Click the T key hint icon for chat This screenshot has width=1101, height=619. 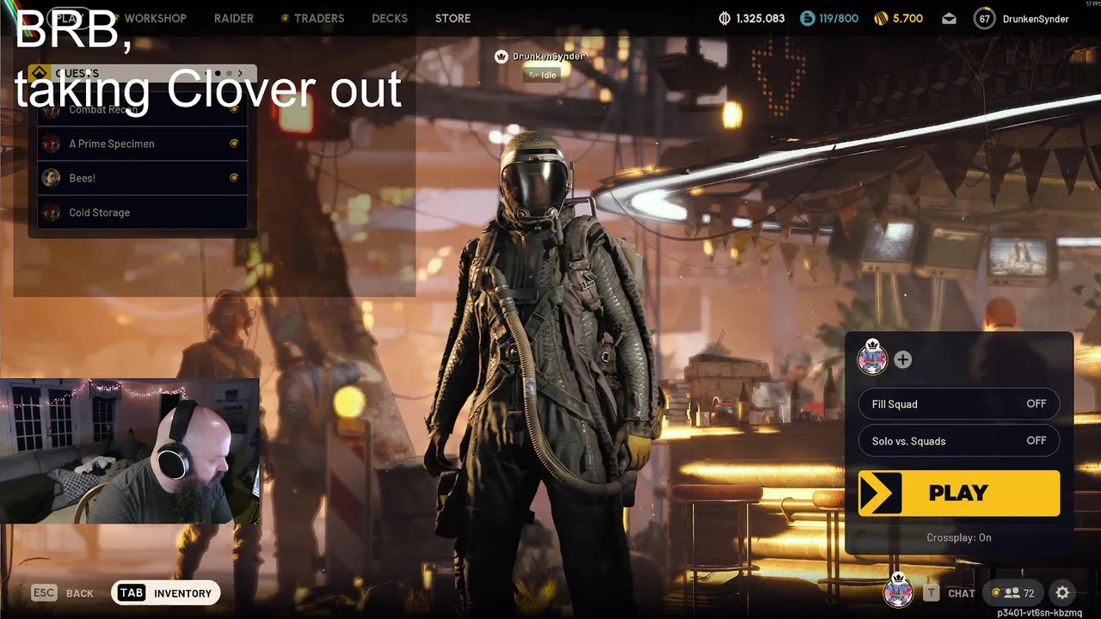[x=932, y=593]
